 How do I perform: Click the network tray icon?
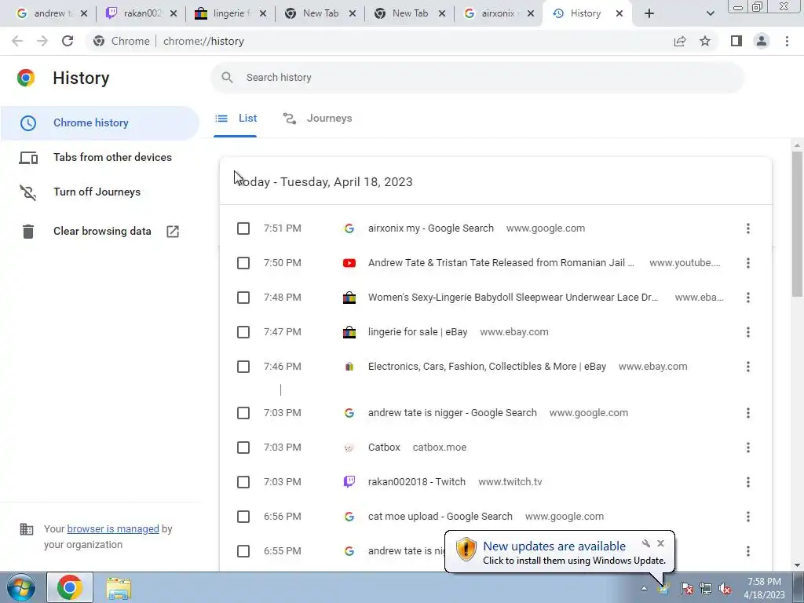coord(706,589)
